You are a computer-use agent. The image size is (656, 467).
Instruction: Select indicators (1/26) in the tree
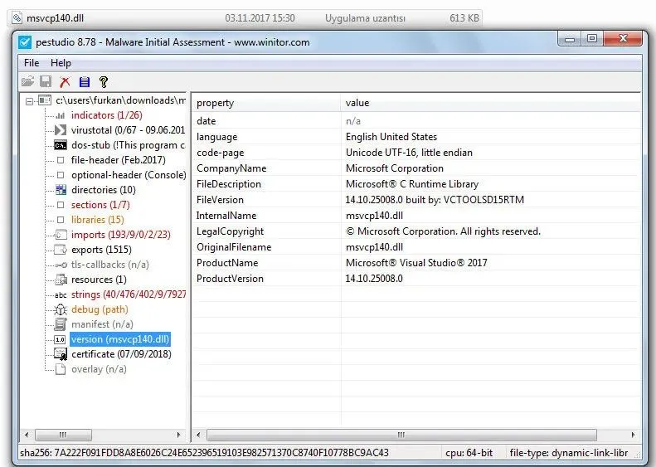pyautogui.click(x=106, y=115)
